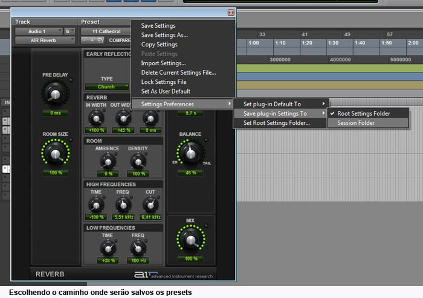Screen dimensions: 423x298
Task: Adjust the PRE DELAY knob
Action: tap(56, 94)
